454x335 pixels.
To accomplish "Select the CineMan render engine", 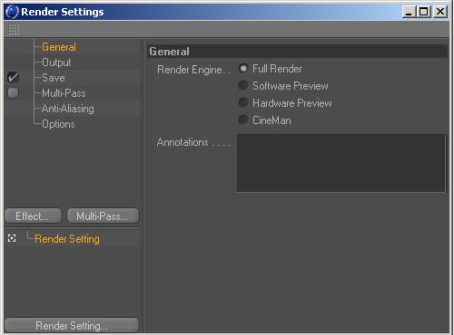I will [243, 120].
